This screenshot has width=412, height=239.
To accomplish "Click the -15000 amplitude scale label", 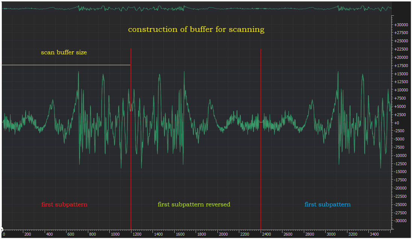I will 400,172.
